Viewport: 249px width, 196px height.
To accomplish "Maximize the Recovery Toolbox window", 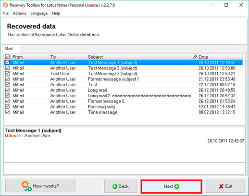I will pos(226,5).
